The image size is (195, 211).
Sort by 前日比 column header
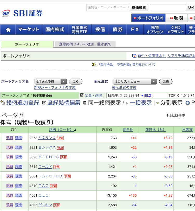click(x=128, y=130)
